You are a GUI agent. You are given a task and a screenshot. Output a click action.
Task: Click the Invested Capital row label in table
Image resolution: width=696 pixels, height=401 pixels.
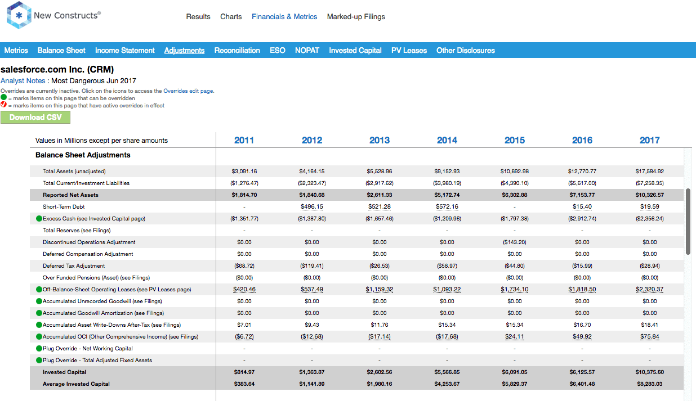(x=64, y=372)
